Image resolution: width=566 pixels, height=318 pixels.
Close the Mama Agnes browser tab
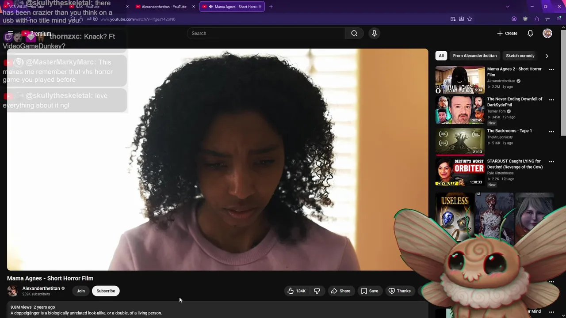click(260, 7)
